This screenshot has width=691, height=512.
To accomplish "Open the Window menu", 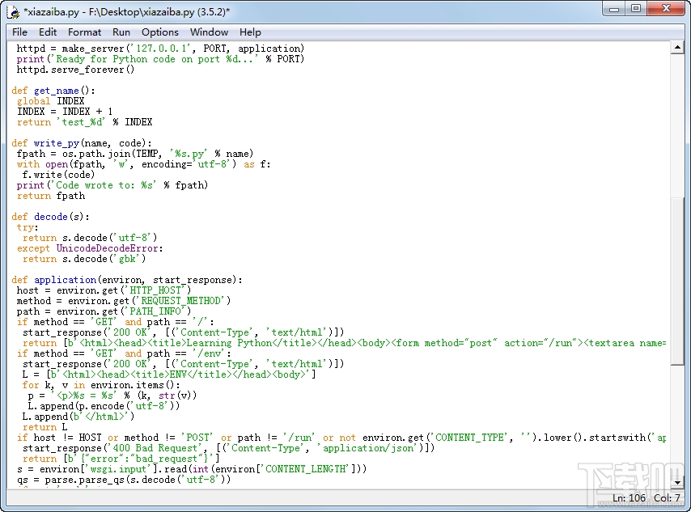I will tap(209, 32).
